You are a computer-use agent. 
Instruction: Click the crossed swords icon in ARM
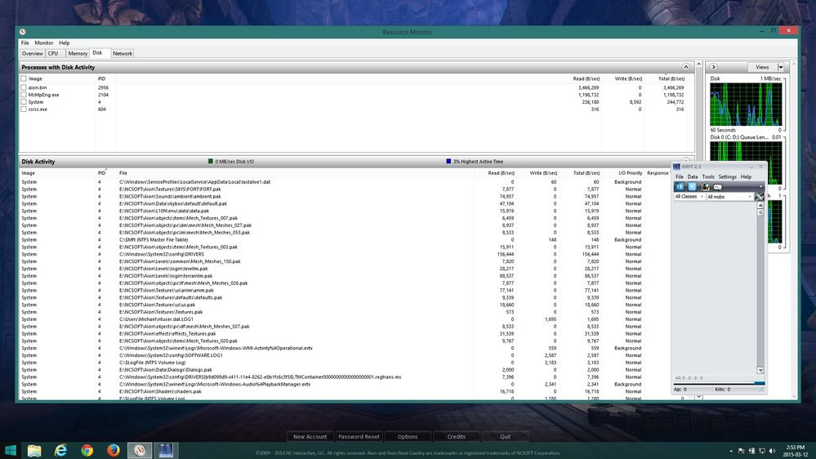pyautogui.click(x=760, y=197)
